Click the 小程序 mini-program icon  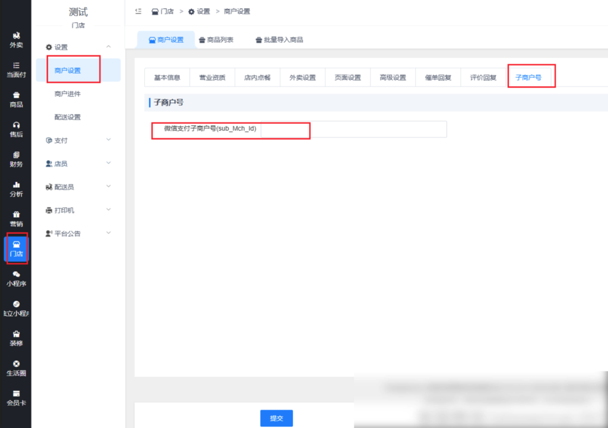(15, 279)
